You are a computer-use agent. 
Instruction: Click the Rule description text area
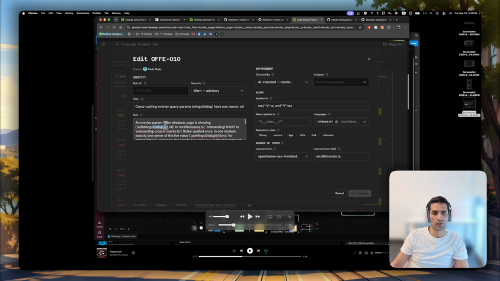[190, 129]
